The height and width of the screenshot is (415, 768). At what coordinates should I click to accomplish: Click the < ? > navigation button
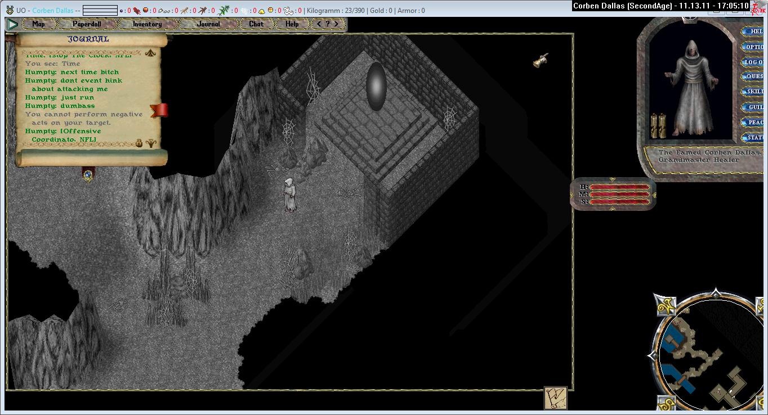pos(328,24)
